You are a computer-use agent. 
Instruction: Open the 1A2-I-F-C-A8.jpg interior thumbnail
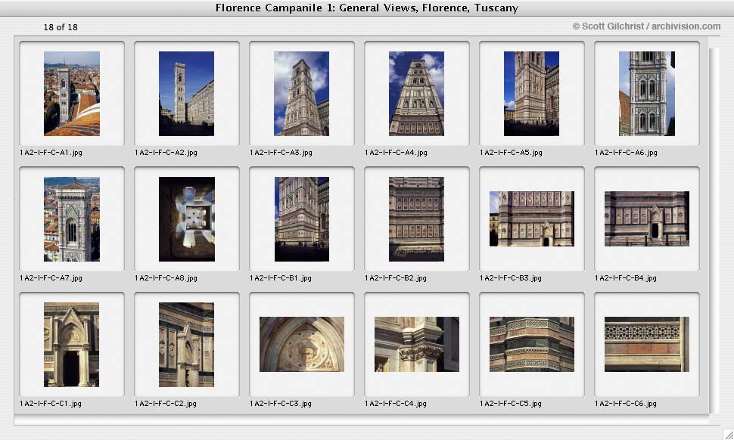tap(186, 218)
